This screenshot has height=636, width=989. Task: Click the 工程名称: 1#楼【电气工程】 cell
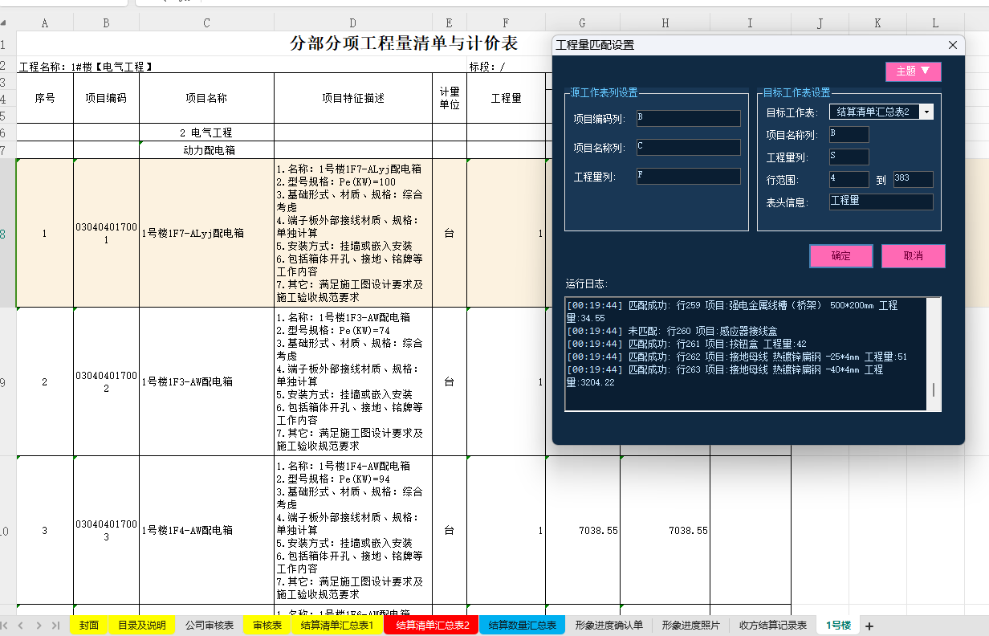click(x=86, y=67)
